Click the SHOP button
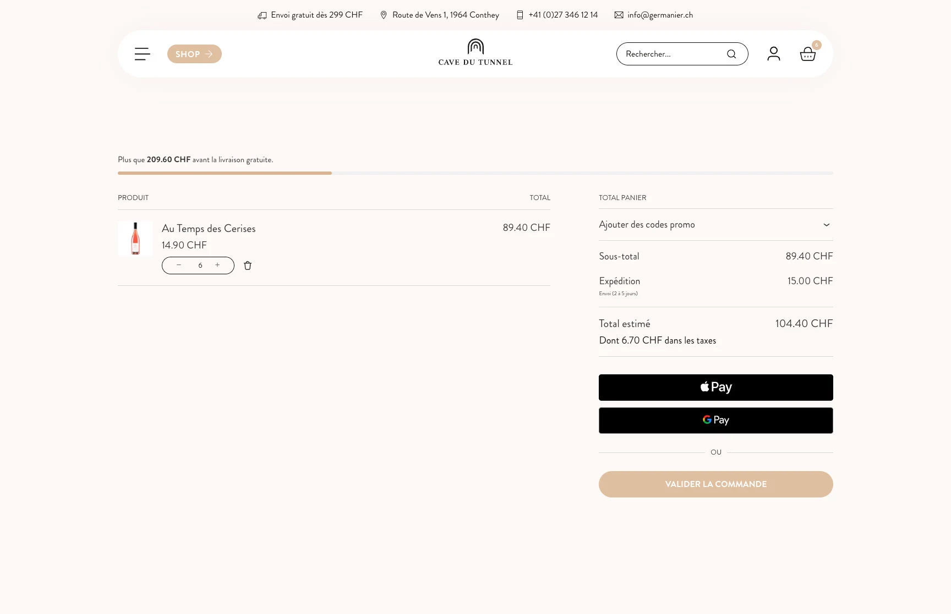Image resolution: width=951 pixels, height=614 pixels. tap(194, 54)
